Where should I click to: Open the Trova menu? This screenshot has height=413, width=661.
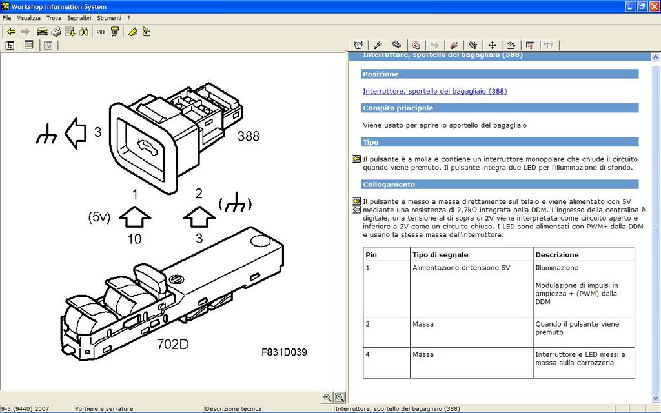(x=54, y=18)
